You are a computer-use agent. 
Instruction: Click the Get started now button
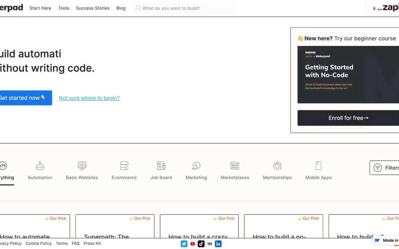point(25,98)
